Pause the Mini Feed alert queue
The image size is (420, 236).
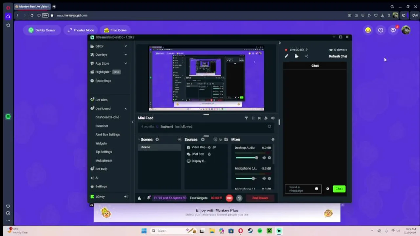pyautogui.click(x=253, y=118)
